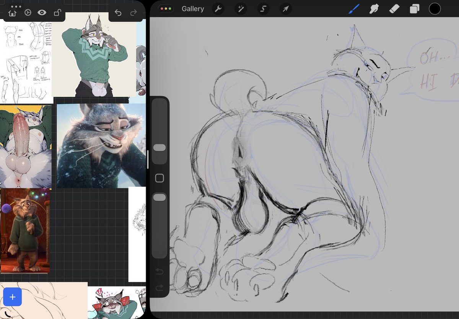Select the Smudge tool
The height and width of the screenshot is (319, 459).
click(374, 8)
